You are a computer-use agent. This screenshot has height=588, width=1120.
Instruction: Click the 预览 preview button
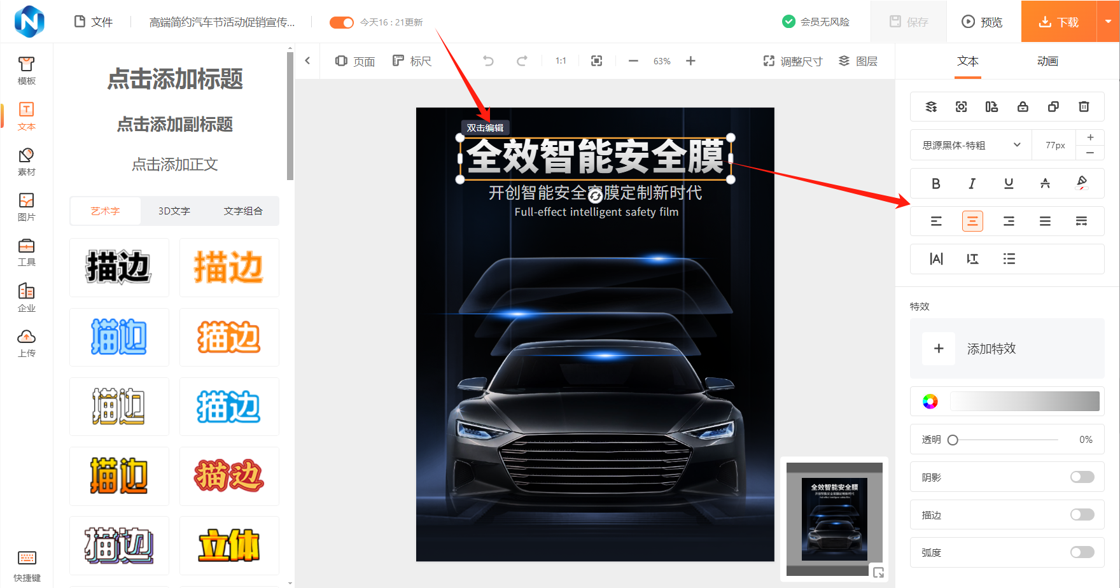tap(982, 22)
